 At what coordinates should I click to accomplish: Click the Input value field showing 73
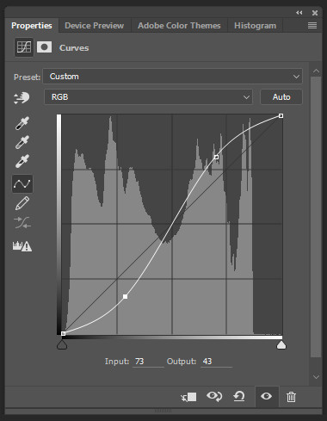point(148,362)
